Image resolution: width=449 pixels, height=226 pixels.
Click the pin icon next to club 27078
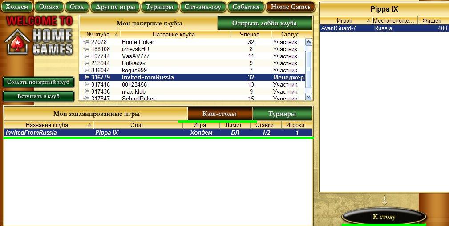pyautogui.click(x=86, y=42)
